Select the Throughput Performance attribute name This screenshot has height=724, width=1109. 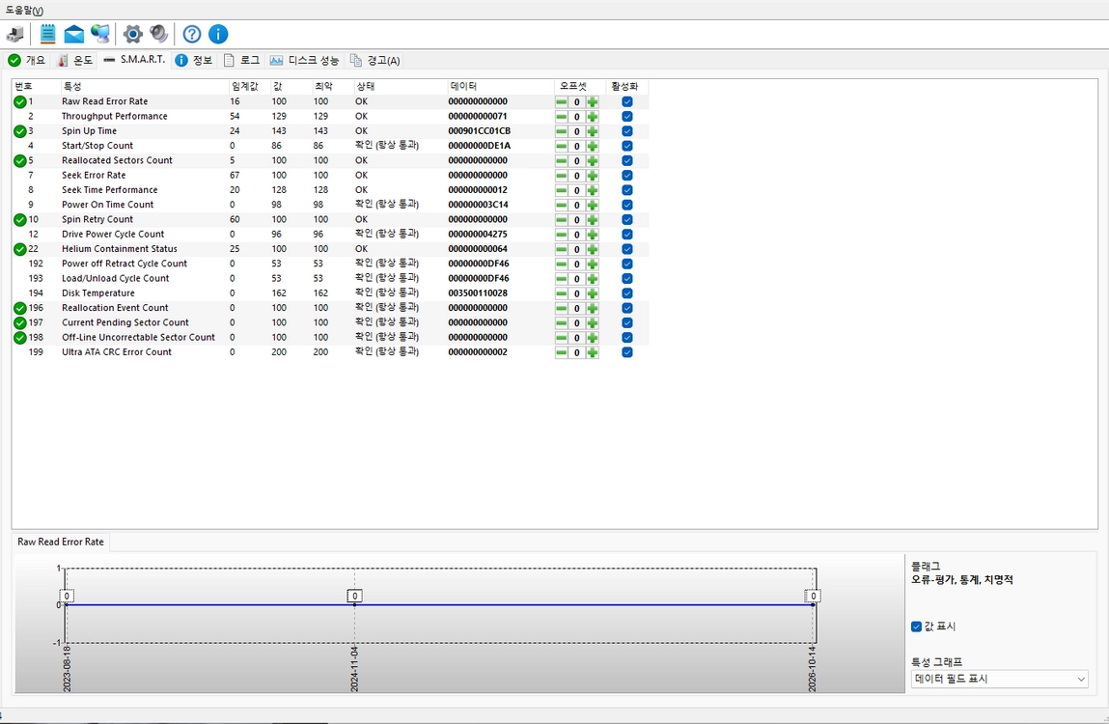click(x=115, y=116)
